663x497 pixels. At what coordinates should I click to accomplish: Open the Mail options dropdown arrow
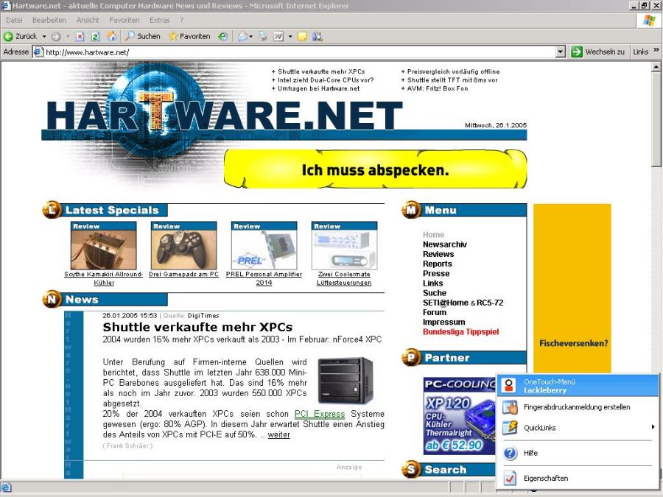(x=250, y=37)
